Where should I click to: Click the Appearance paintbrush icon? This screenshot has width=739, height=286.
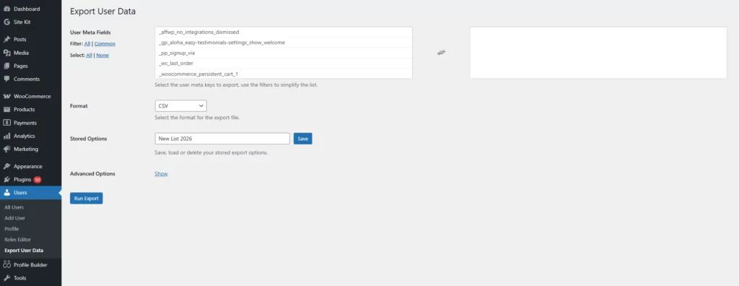click(x=6, y=166)
